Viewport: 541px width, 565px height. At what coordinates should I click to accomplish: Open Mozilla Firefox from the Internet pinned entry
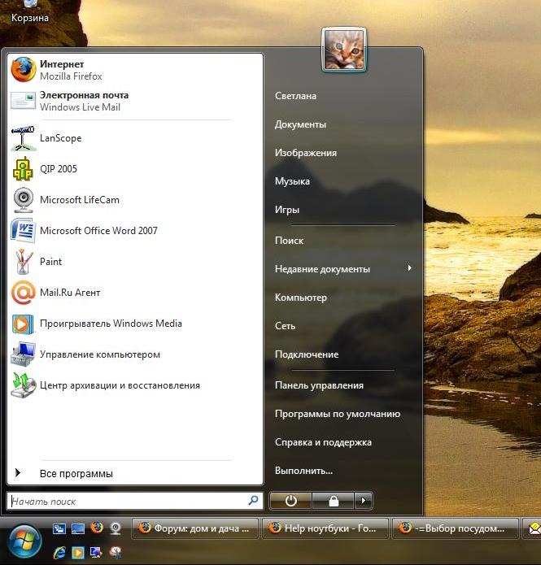(x=135, y=70)
